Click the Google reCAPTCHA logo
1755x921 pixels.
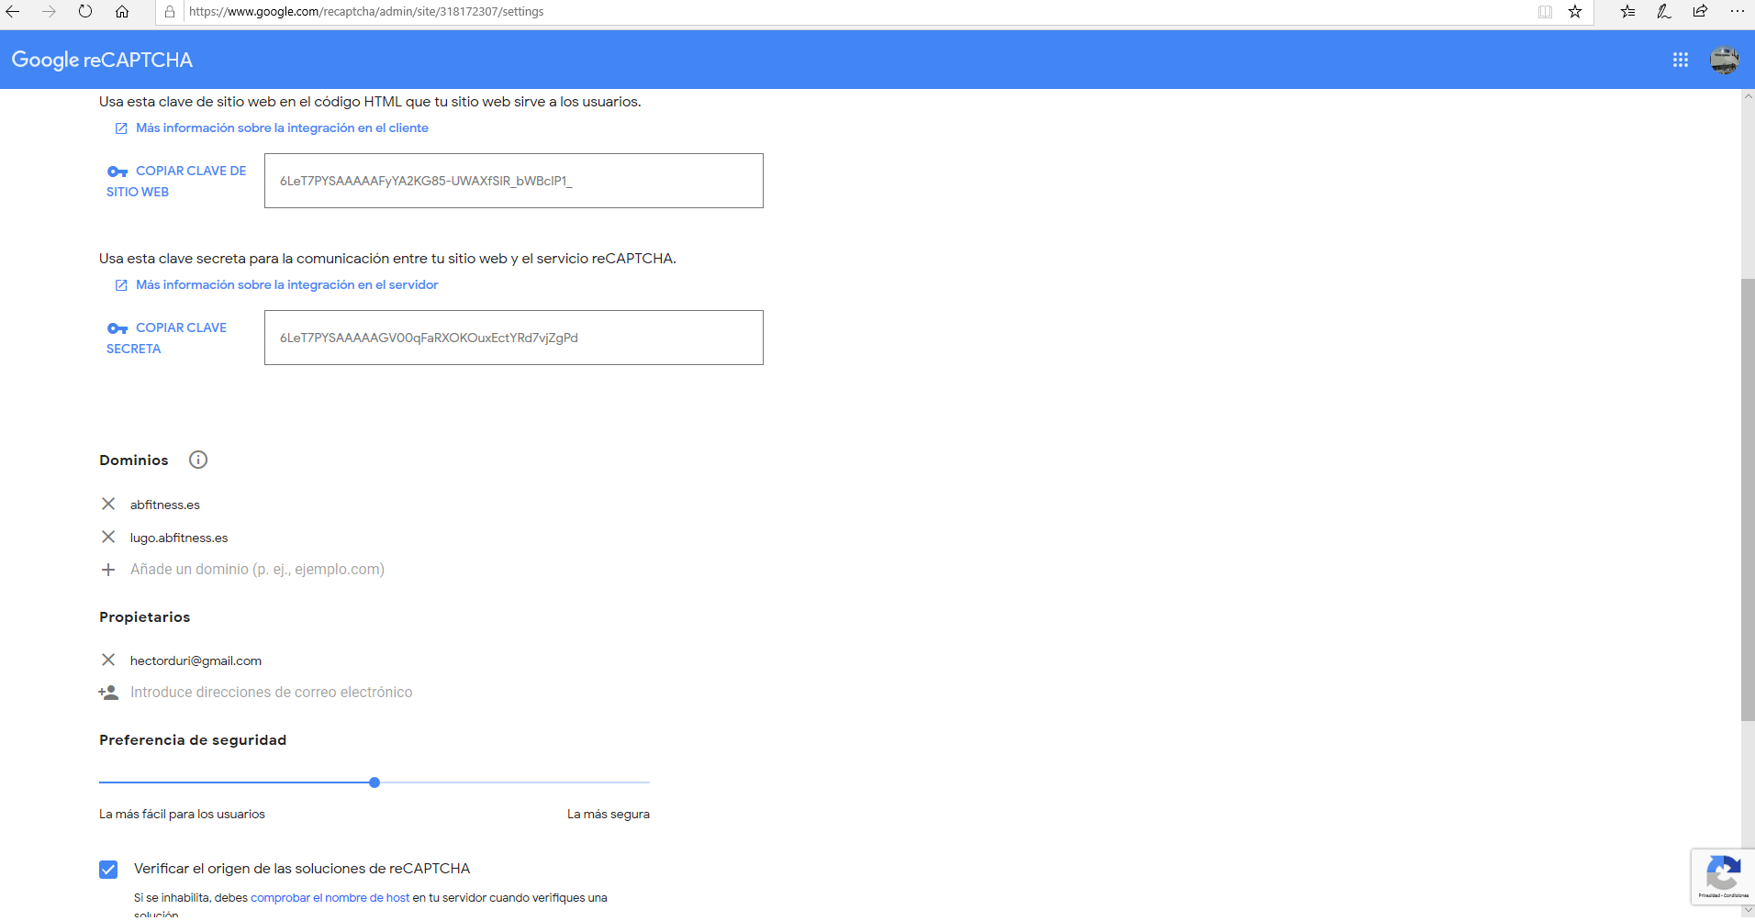(x=102, y=60)
